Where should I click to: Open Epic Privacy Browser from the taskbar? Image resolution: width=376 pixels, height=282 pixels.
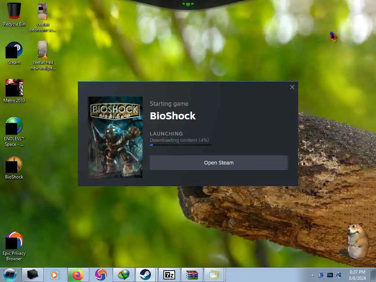pos(101,275)
